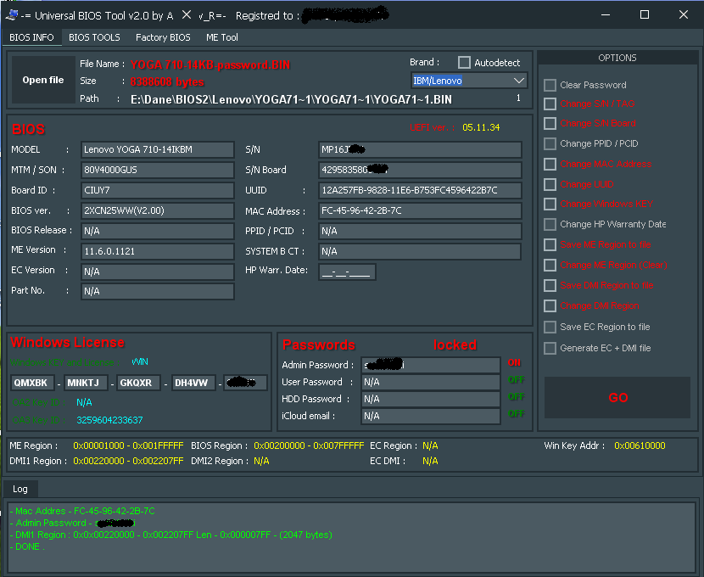
Task: Click the Windows key segment QMXBK
Action: coord(32,383)
